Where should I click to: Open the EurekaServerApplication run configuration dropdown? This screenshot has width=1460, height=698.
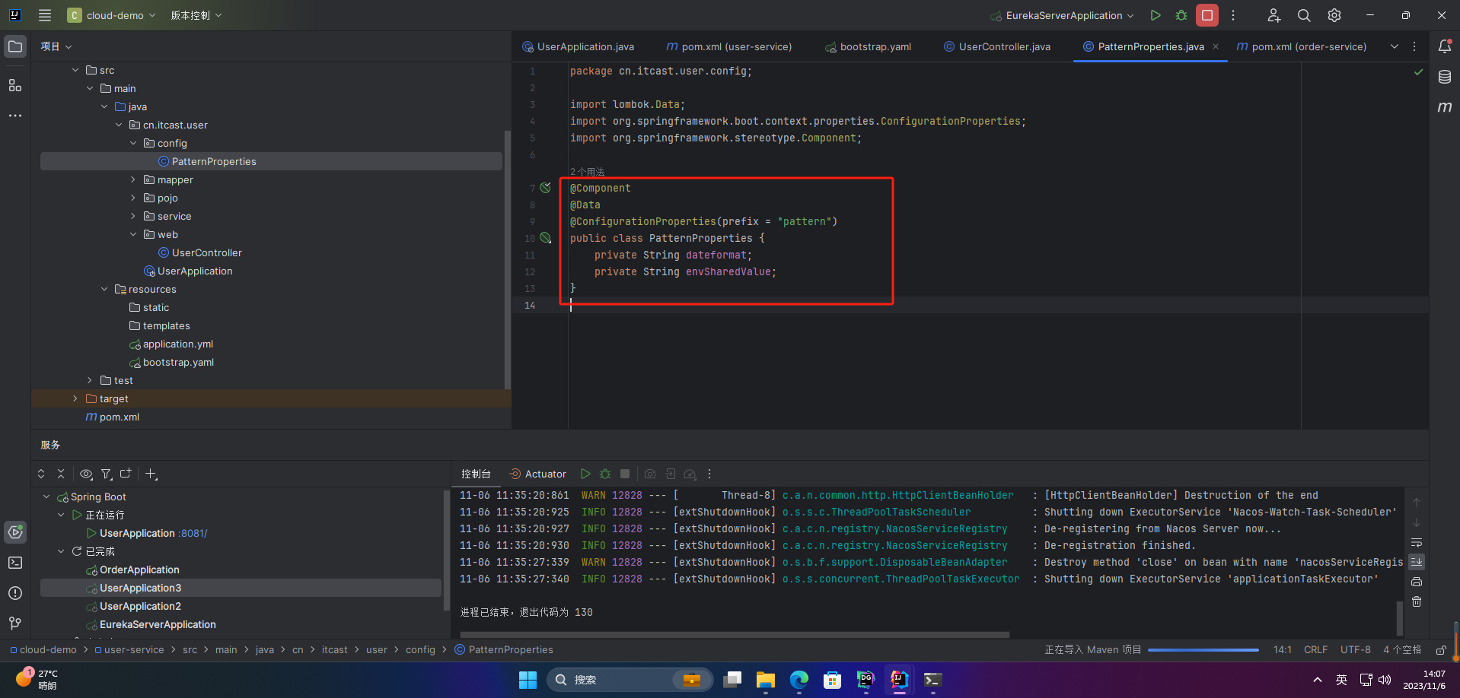coord(1063,15)
